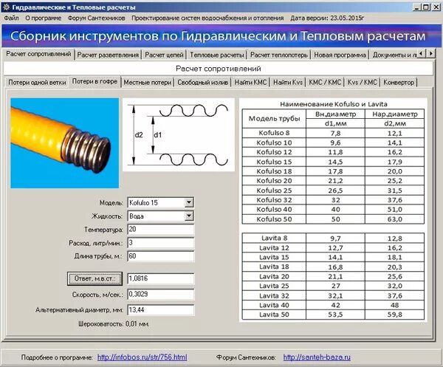Click value 14,5 in Kofulso 15 row
Screen dimensions: 443x367
point(335,162)
